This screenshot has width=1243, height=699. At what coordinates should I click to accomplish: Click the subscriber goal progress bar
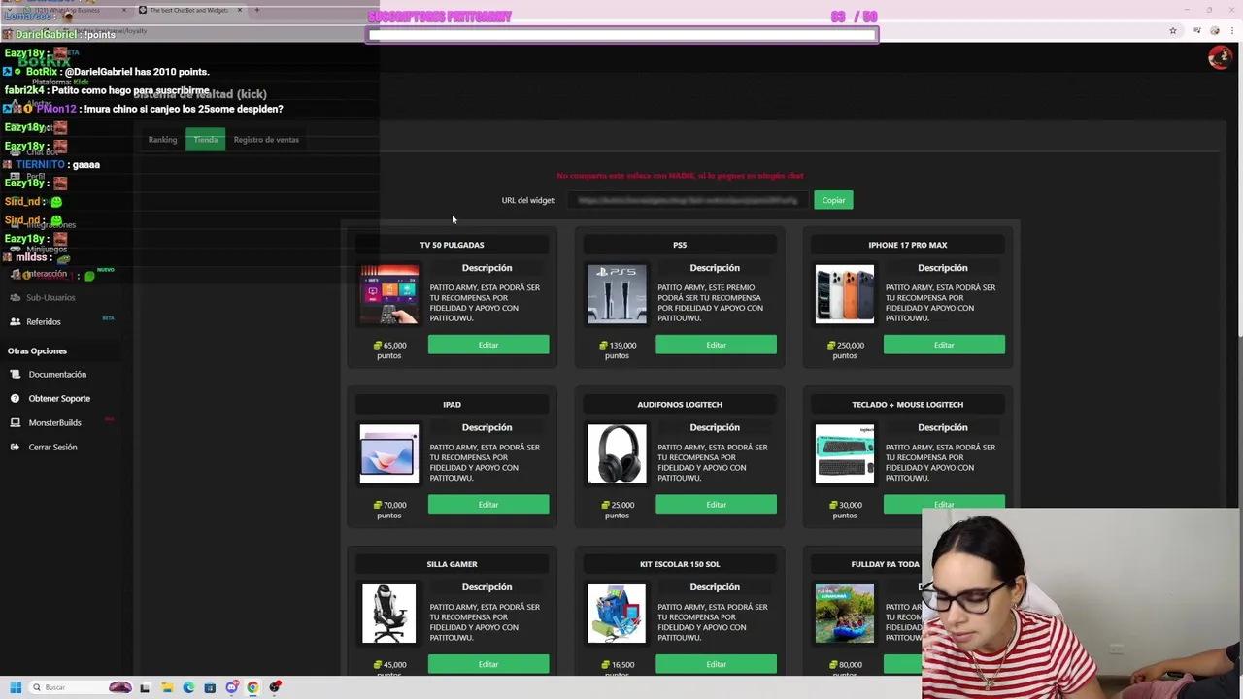622,35
